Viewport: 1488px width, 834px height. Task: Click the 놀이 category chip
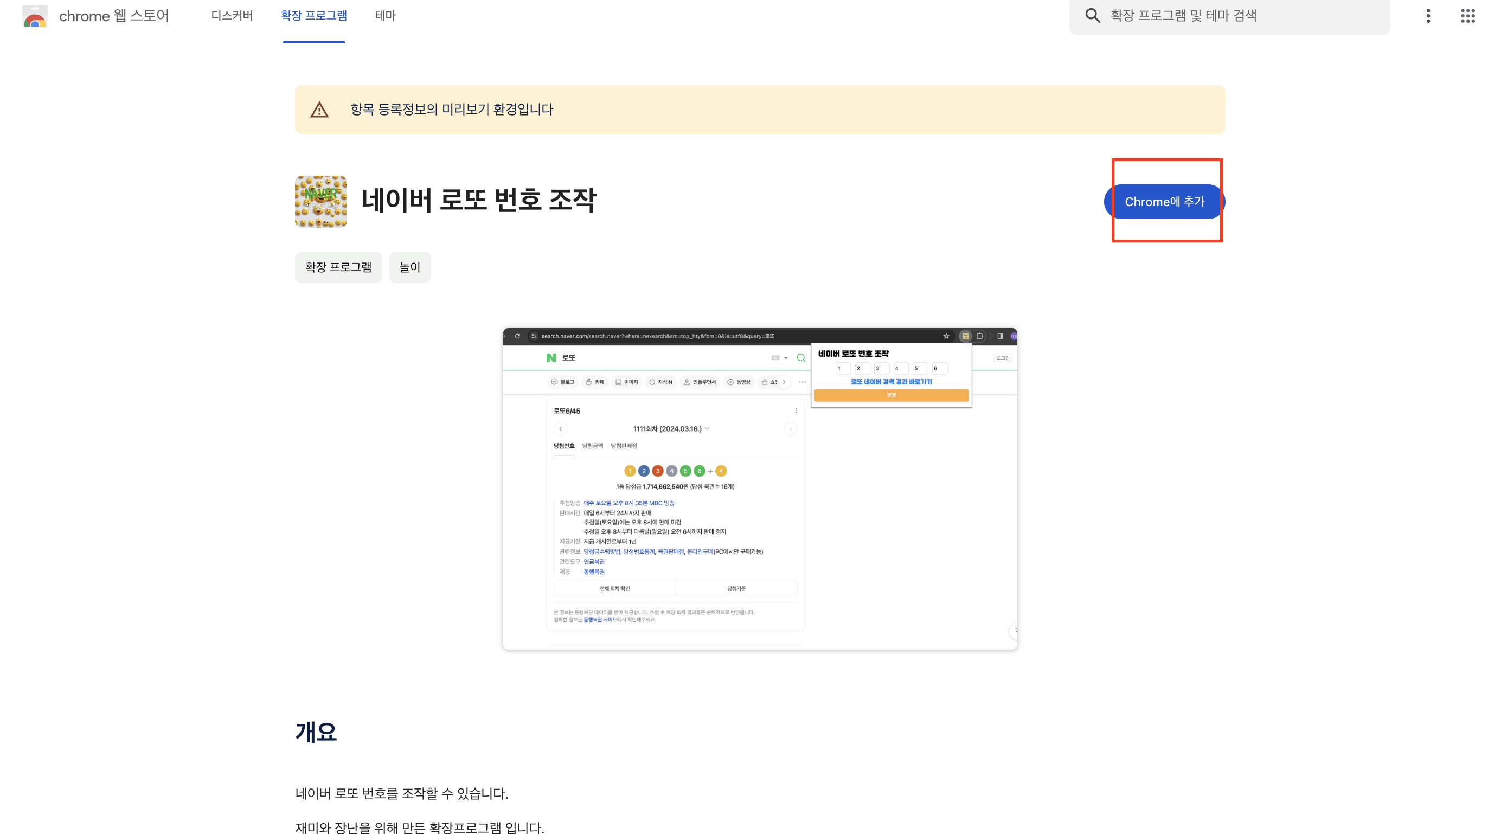click(x=409, y=267)
